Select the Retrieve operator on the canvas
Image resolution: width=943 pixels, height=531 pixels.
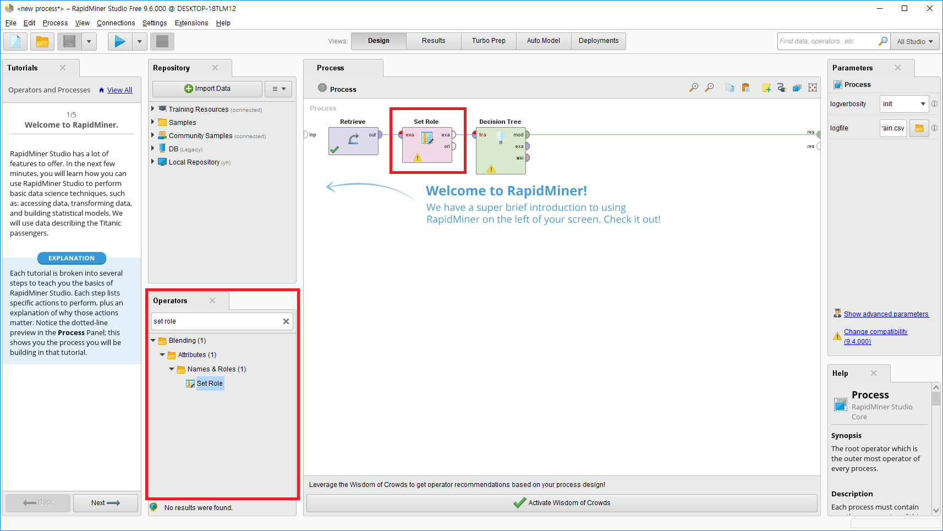tap(353, 141)
